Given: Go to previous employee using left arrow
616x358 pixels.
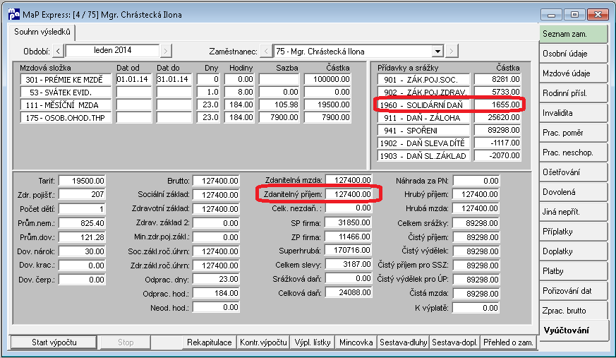Looking at the screenshot, I should (266, 52).
